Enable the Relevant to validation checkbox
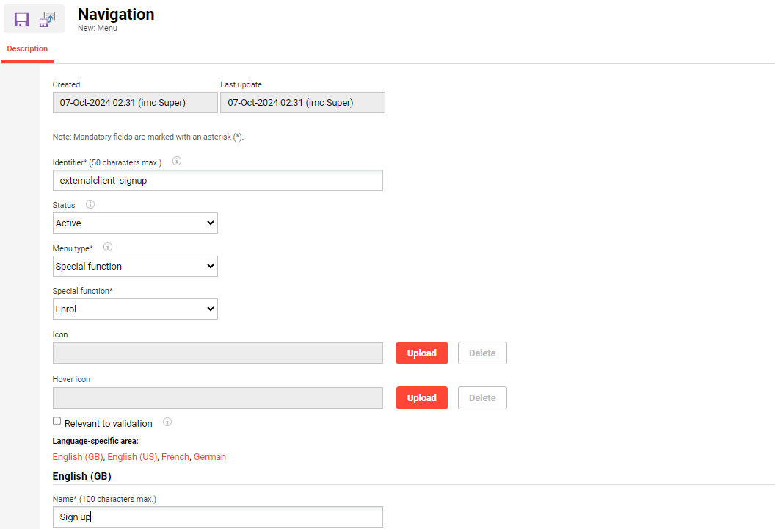The width and height of the screenshot is (775, 529). point(57,422)
